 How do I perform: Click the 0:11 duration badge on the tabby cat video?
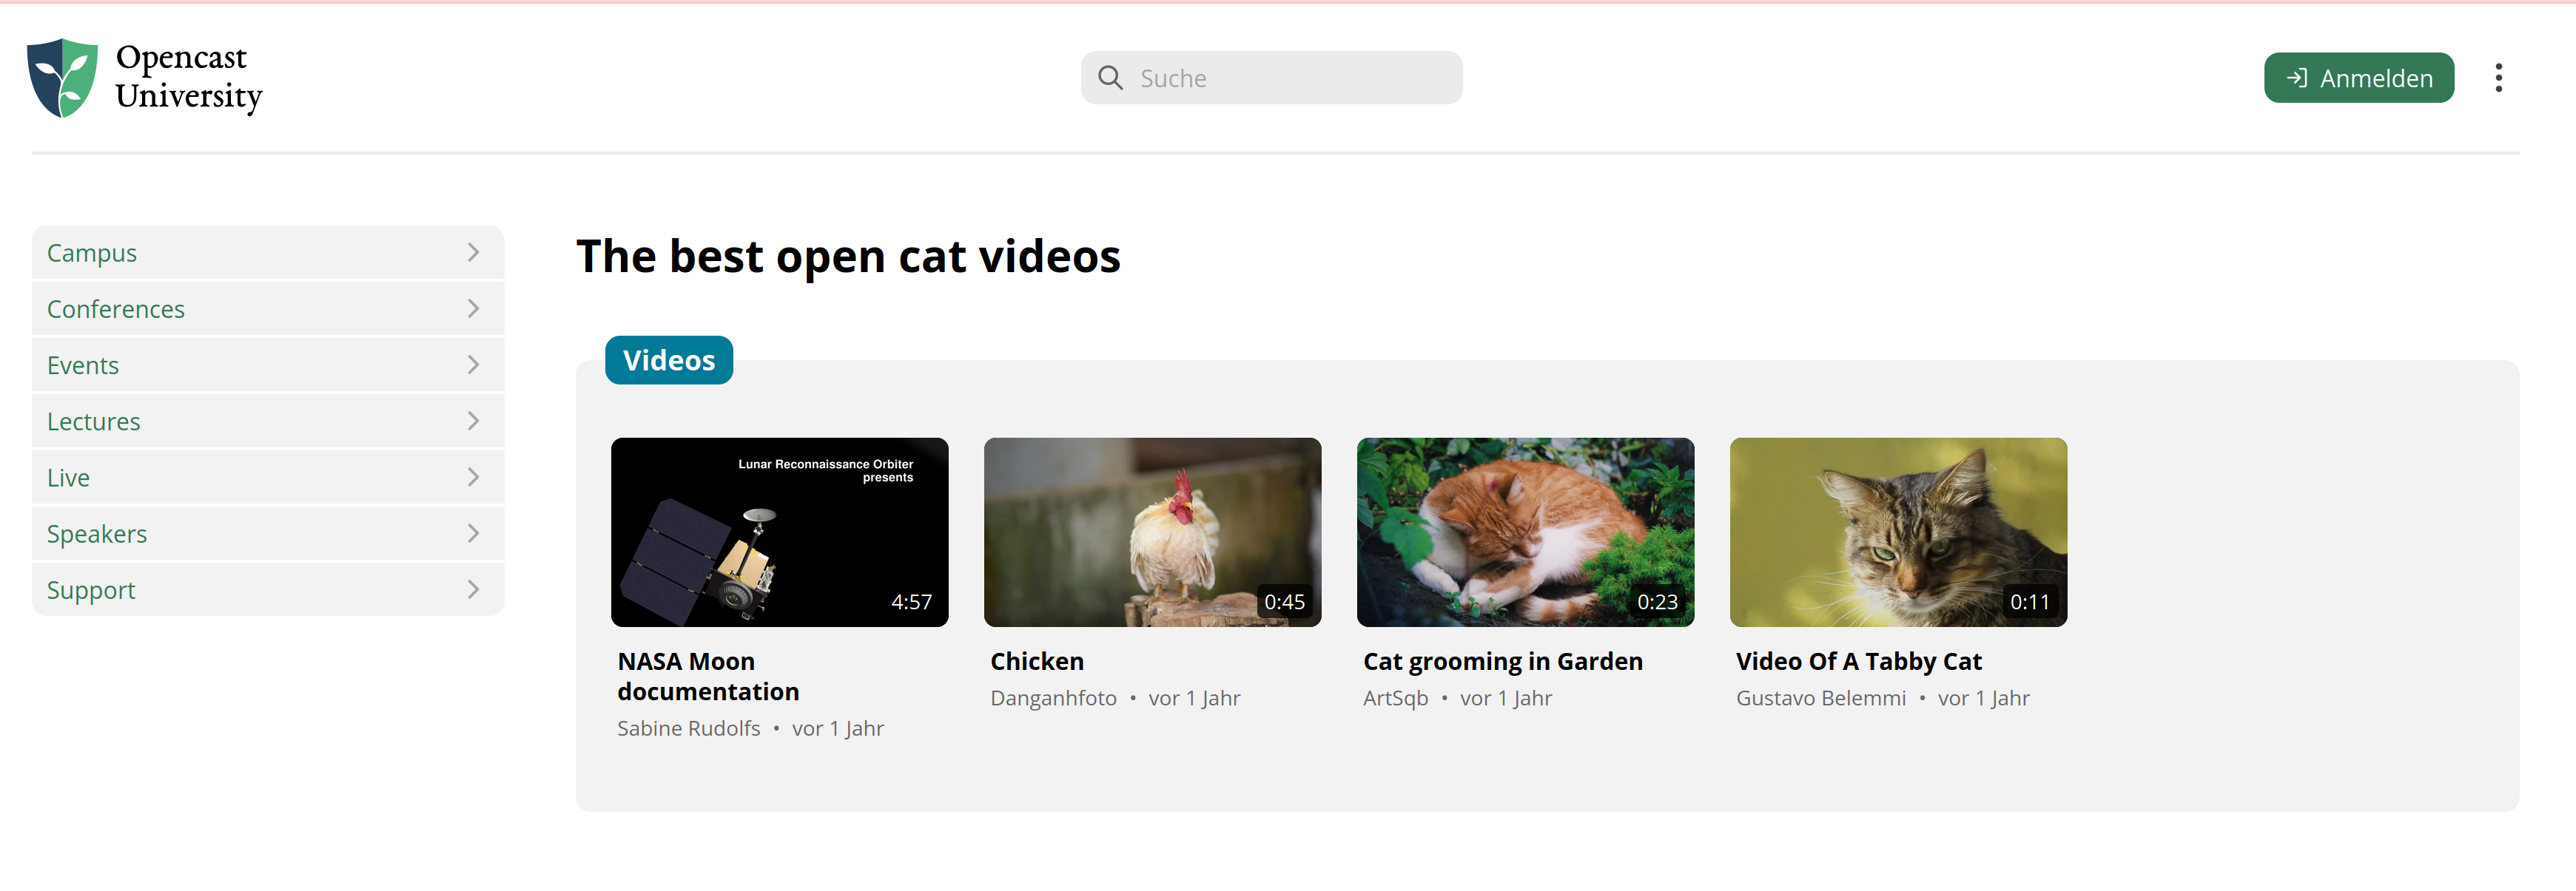(x=2031, y=600)
